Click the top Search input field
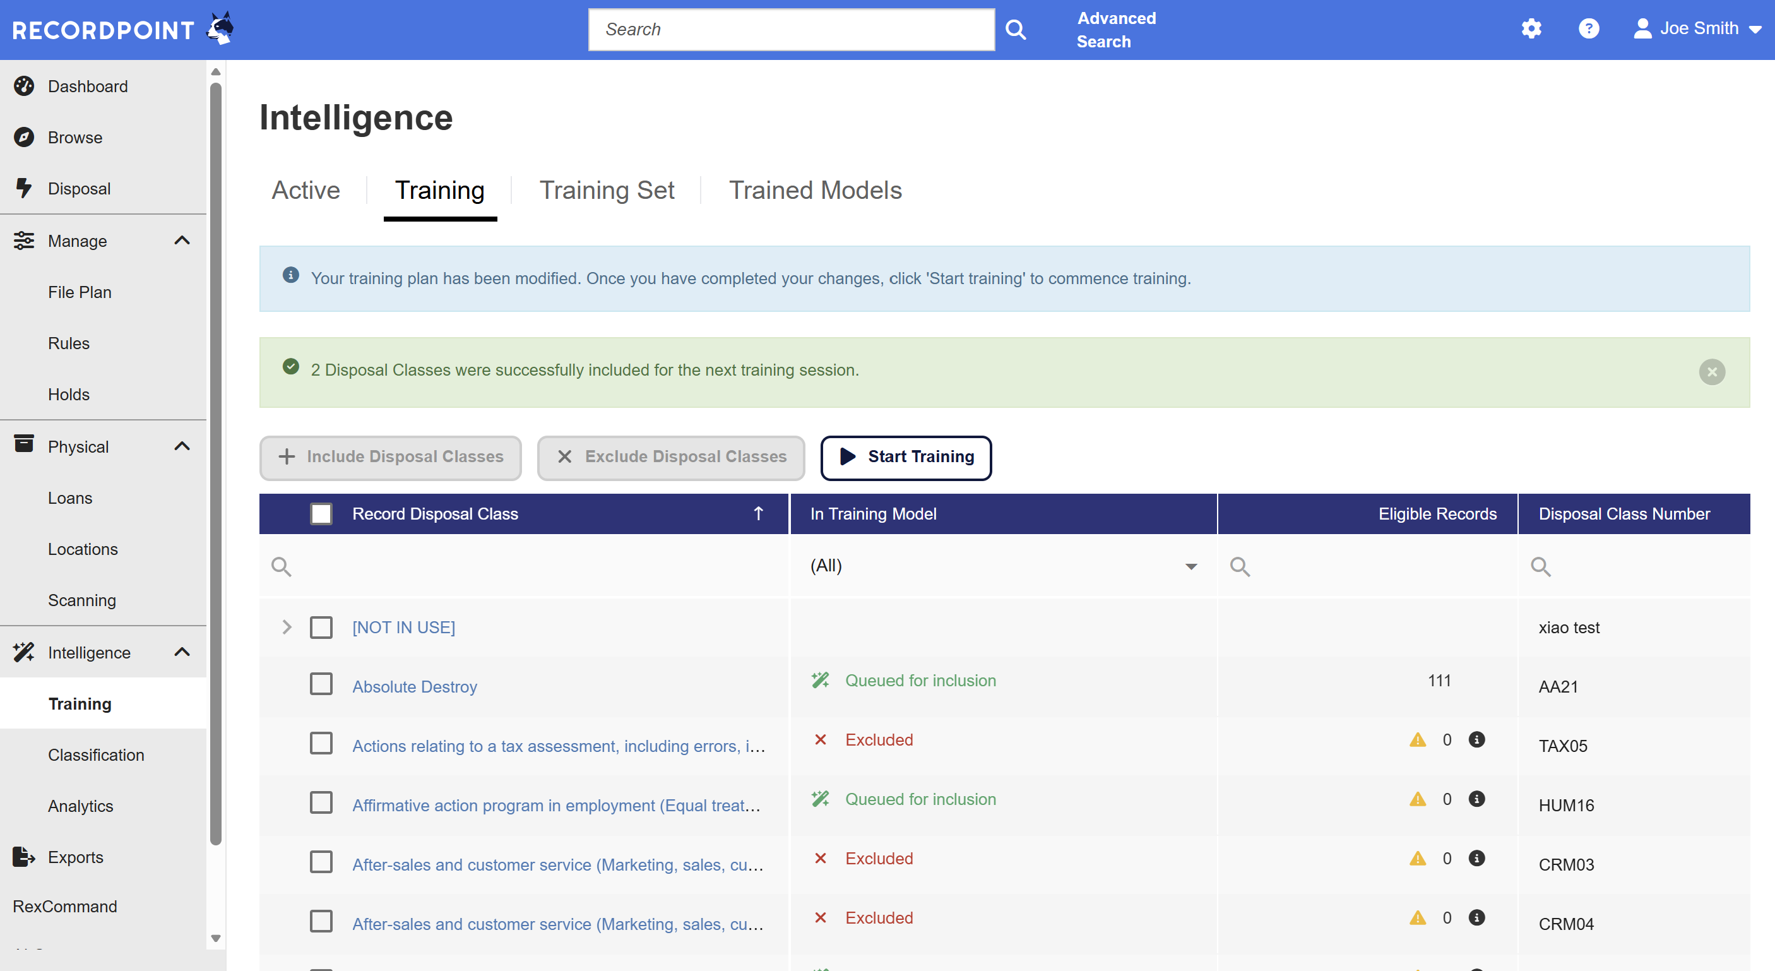The width and height of the screenshot is (1775, 971). pos(791,29)
